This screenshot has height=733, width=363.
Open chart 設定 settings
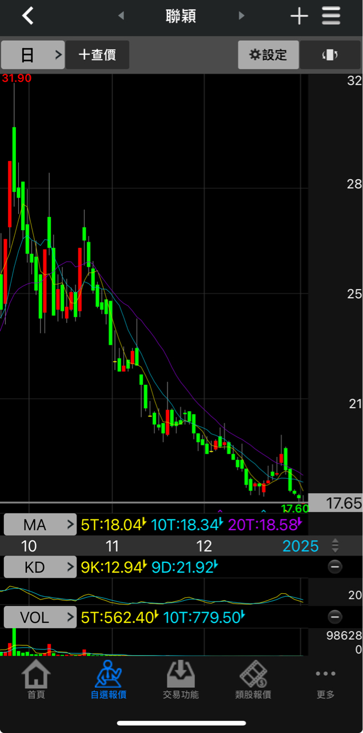click(268, 55)
